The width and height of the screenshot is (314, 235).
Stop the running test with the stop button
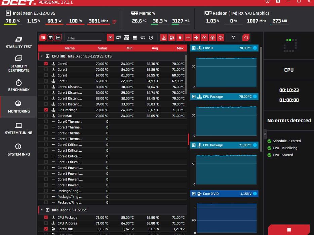(289, 230)
